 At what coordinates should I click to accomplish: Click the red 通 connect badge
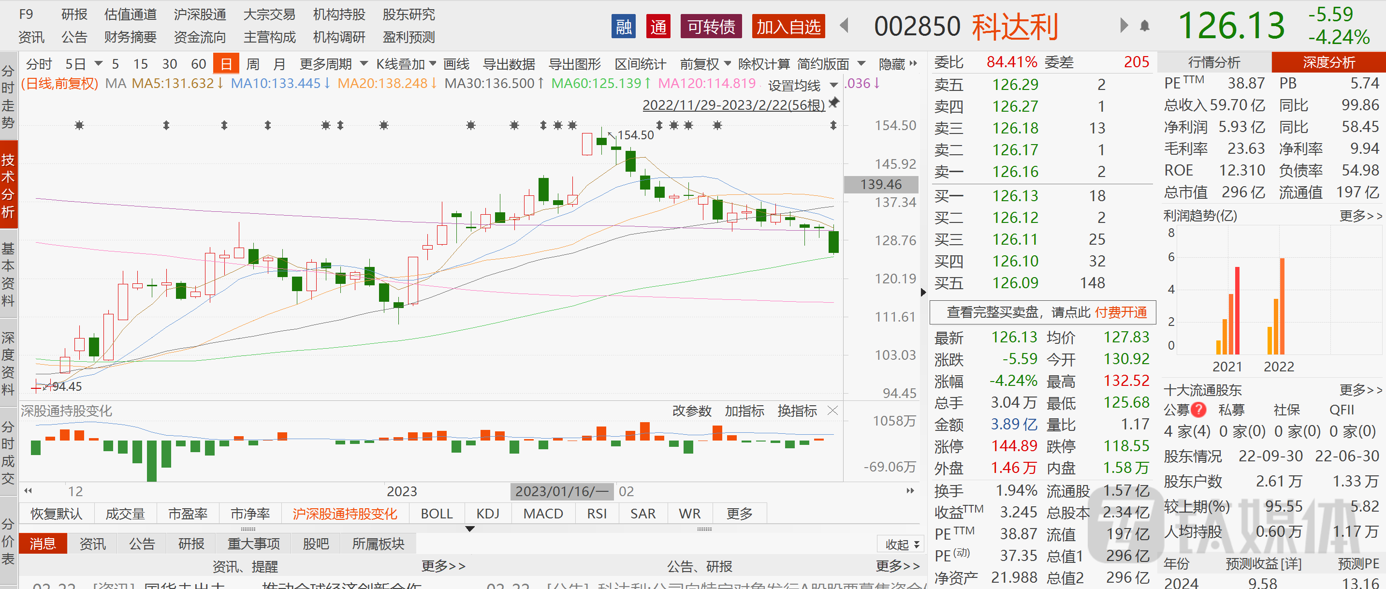(x=657, y=27)
